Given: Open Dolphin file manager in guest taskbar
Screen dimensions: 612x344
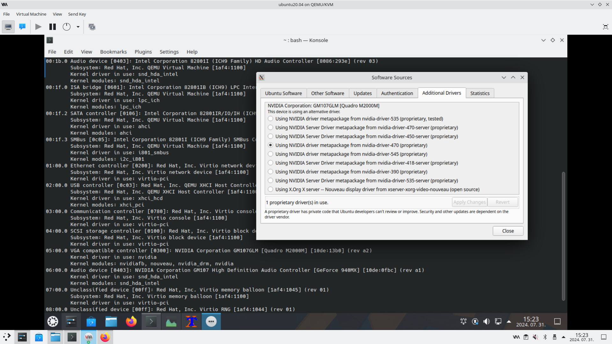Looking at the screenshot, I should [111, 321].
